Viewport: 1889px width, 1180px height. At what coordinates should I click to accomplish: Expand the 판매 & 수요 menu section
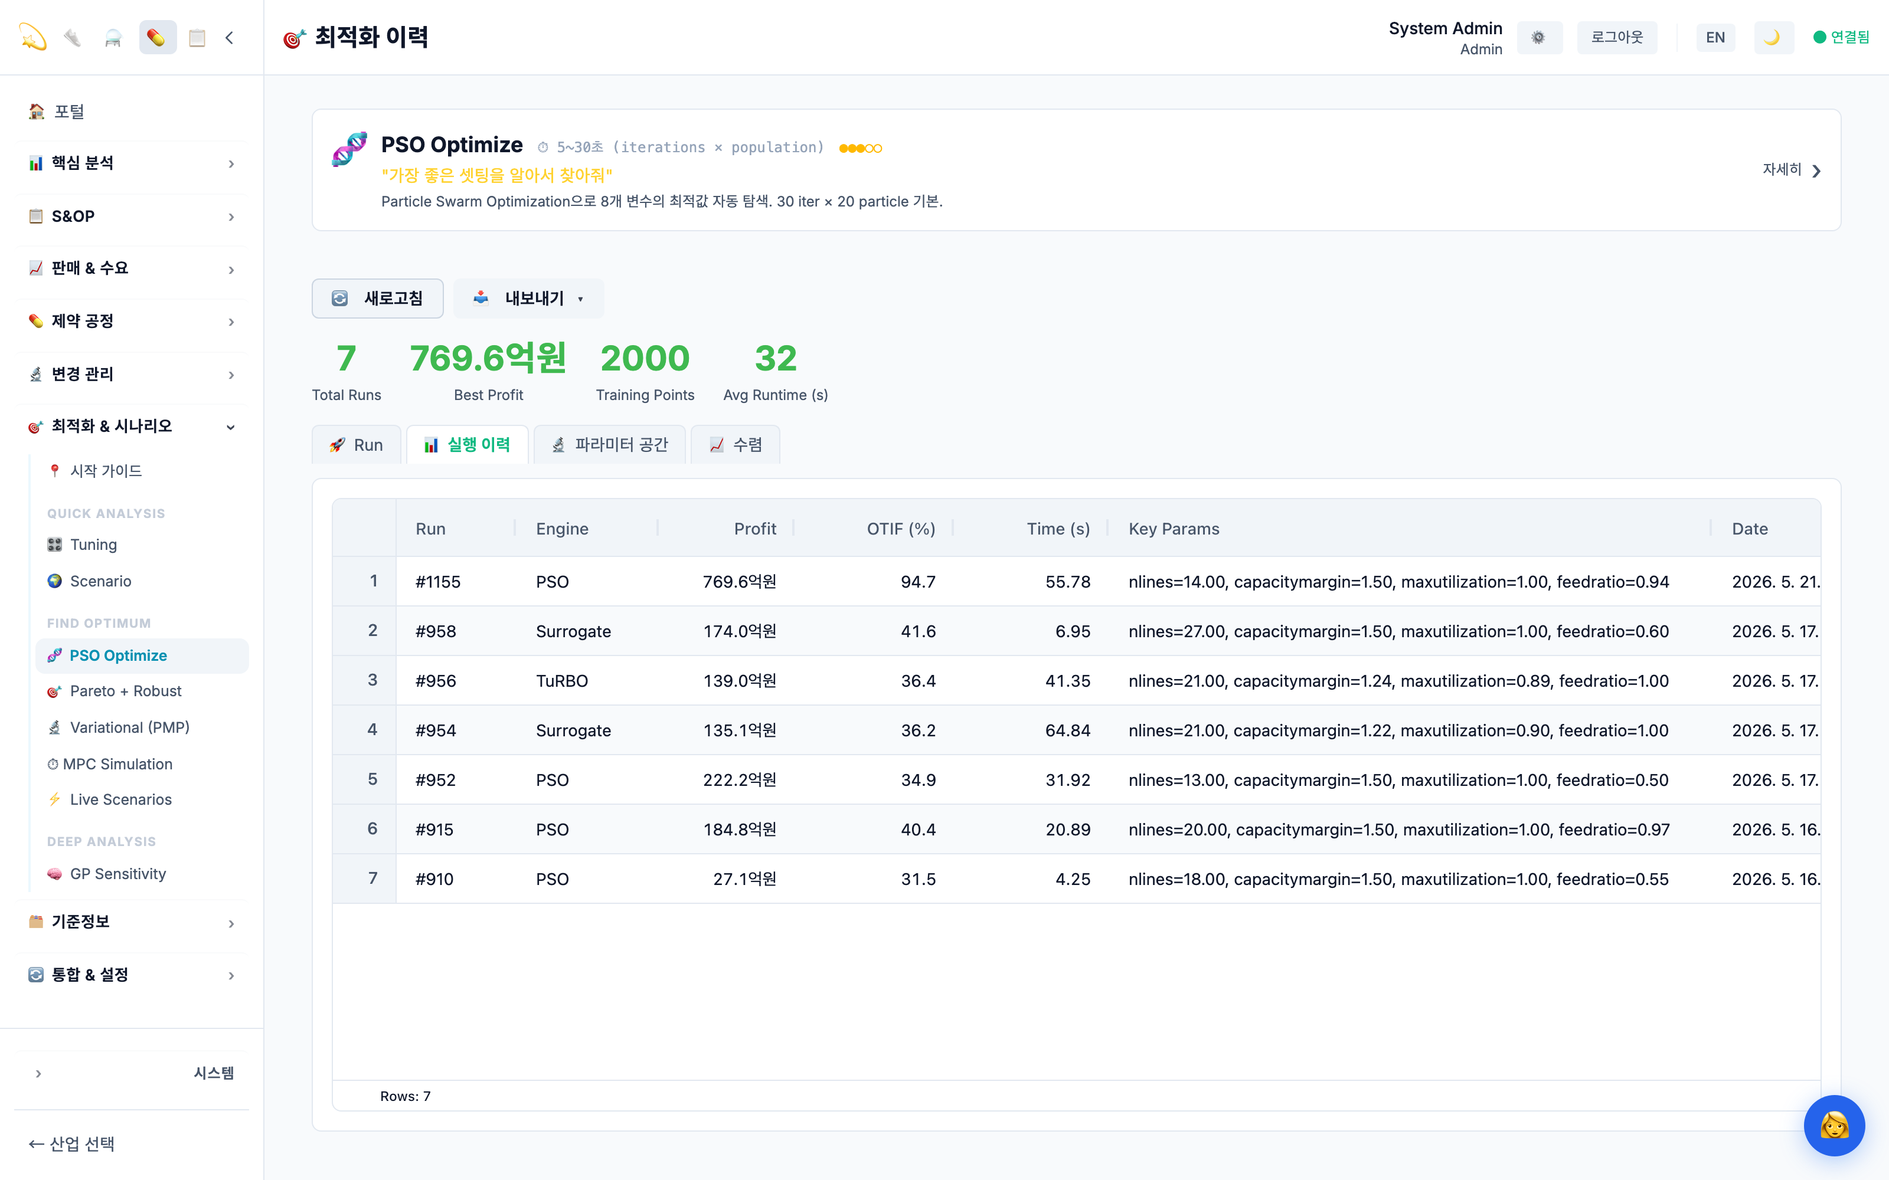pos(132,268)
